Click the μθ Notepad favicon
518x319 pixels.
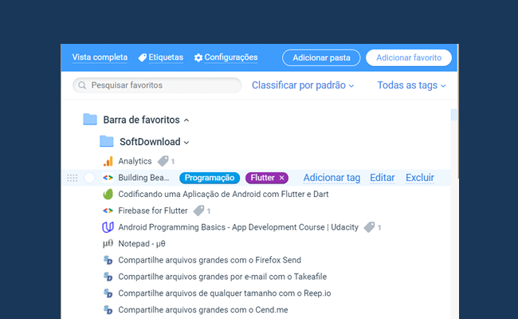108,243
